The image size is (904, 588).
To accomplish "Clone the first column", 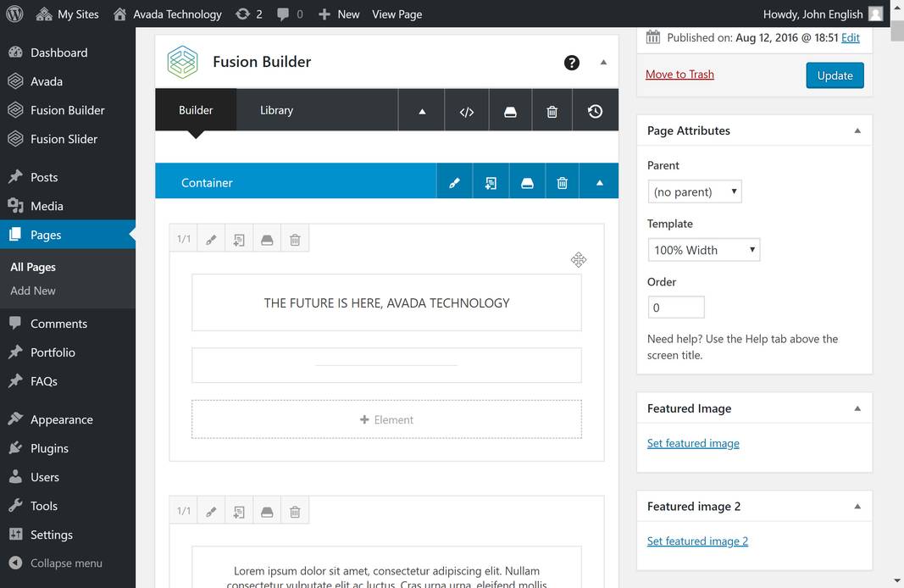I will click(239, 239).
